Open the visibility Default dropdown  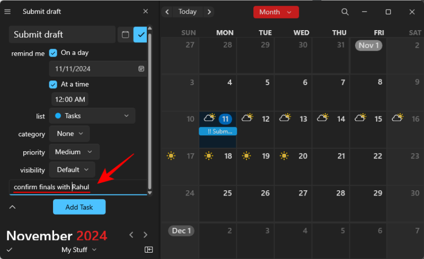click(x=72, y=170)
